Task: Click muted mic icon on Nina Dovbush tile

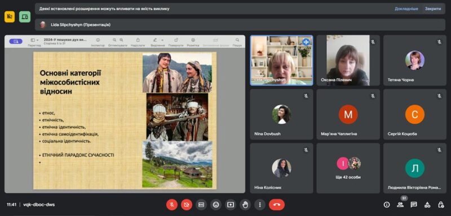Action: coord(306,96)
